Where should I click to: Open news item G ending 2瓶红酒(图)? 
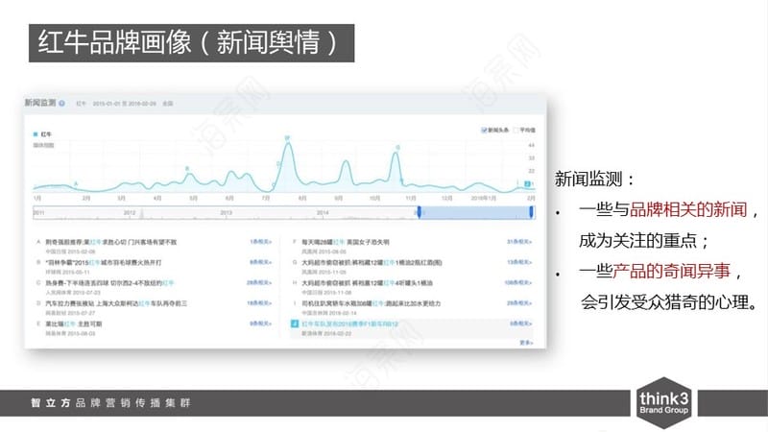click(x=372, y=262)
